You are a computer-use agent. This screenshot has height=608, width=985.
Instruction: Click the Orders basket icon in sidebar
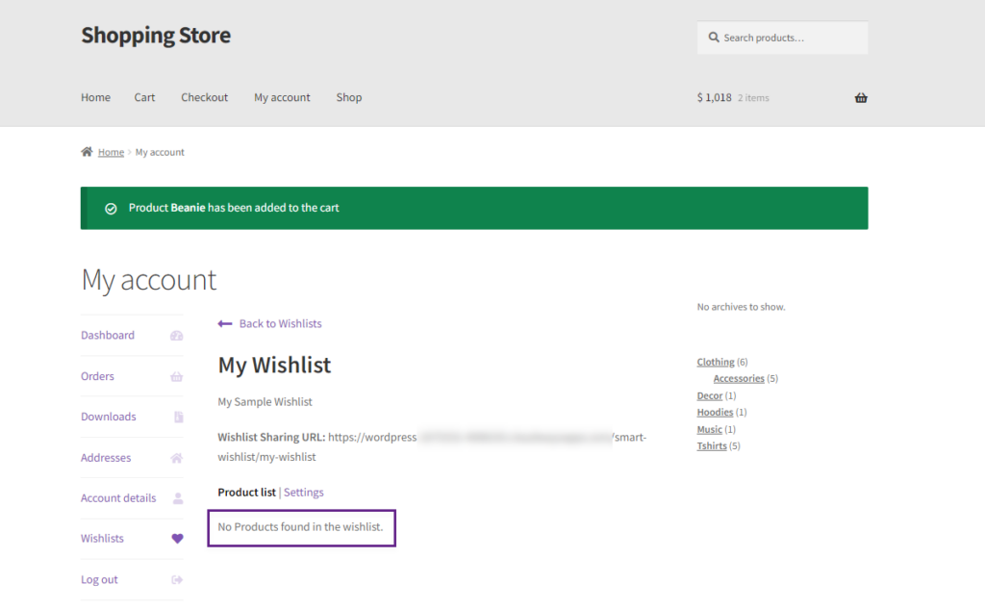(177, 376)
